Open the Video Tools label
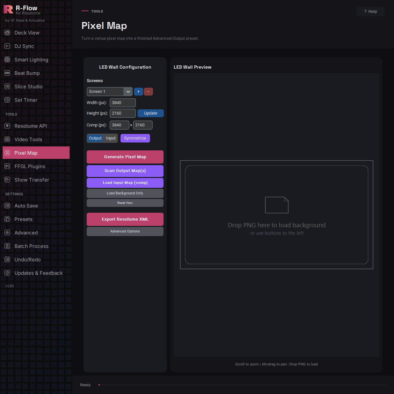 [x=28, y=140]
